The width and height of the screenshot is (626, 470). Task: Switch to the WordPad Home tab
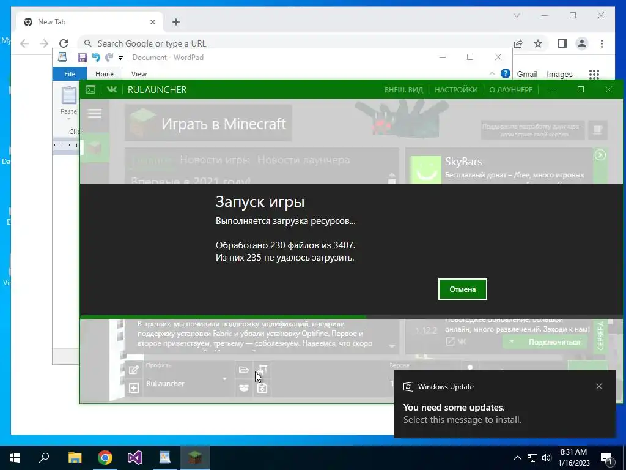(105, 74)
